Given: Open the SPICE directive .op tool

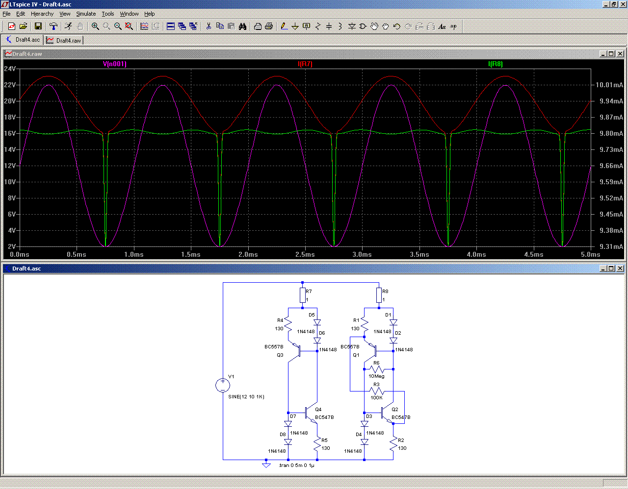Looking at the screenshot, I should point(453,26).
